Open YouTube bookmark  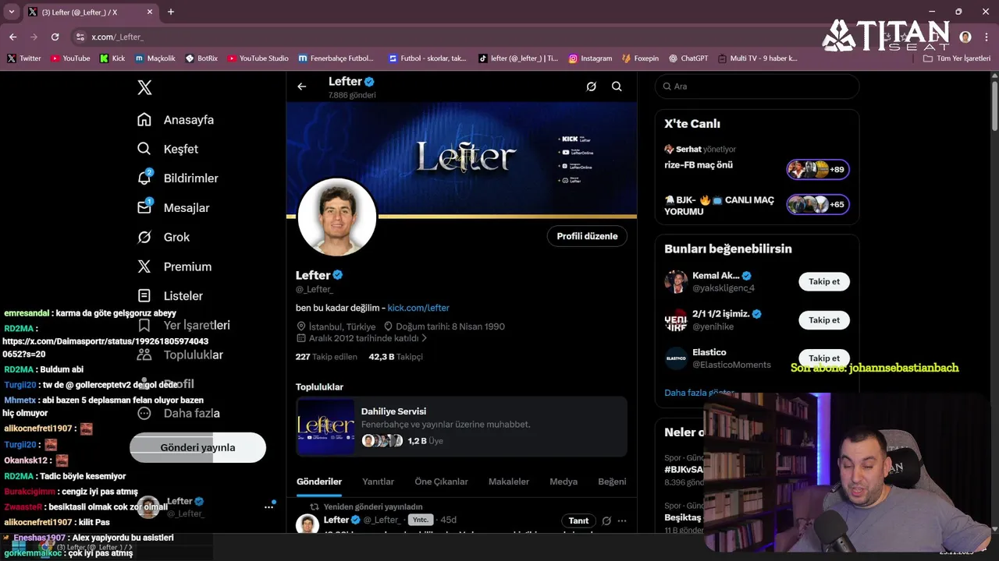(x=70, y=58)
